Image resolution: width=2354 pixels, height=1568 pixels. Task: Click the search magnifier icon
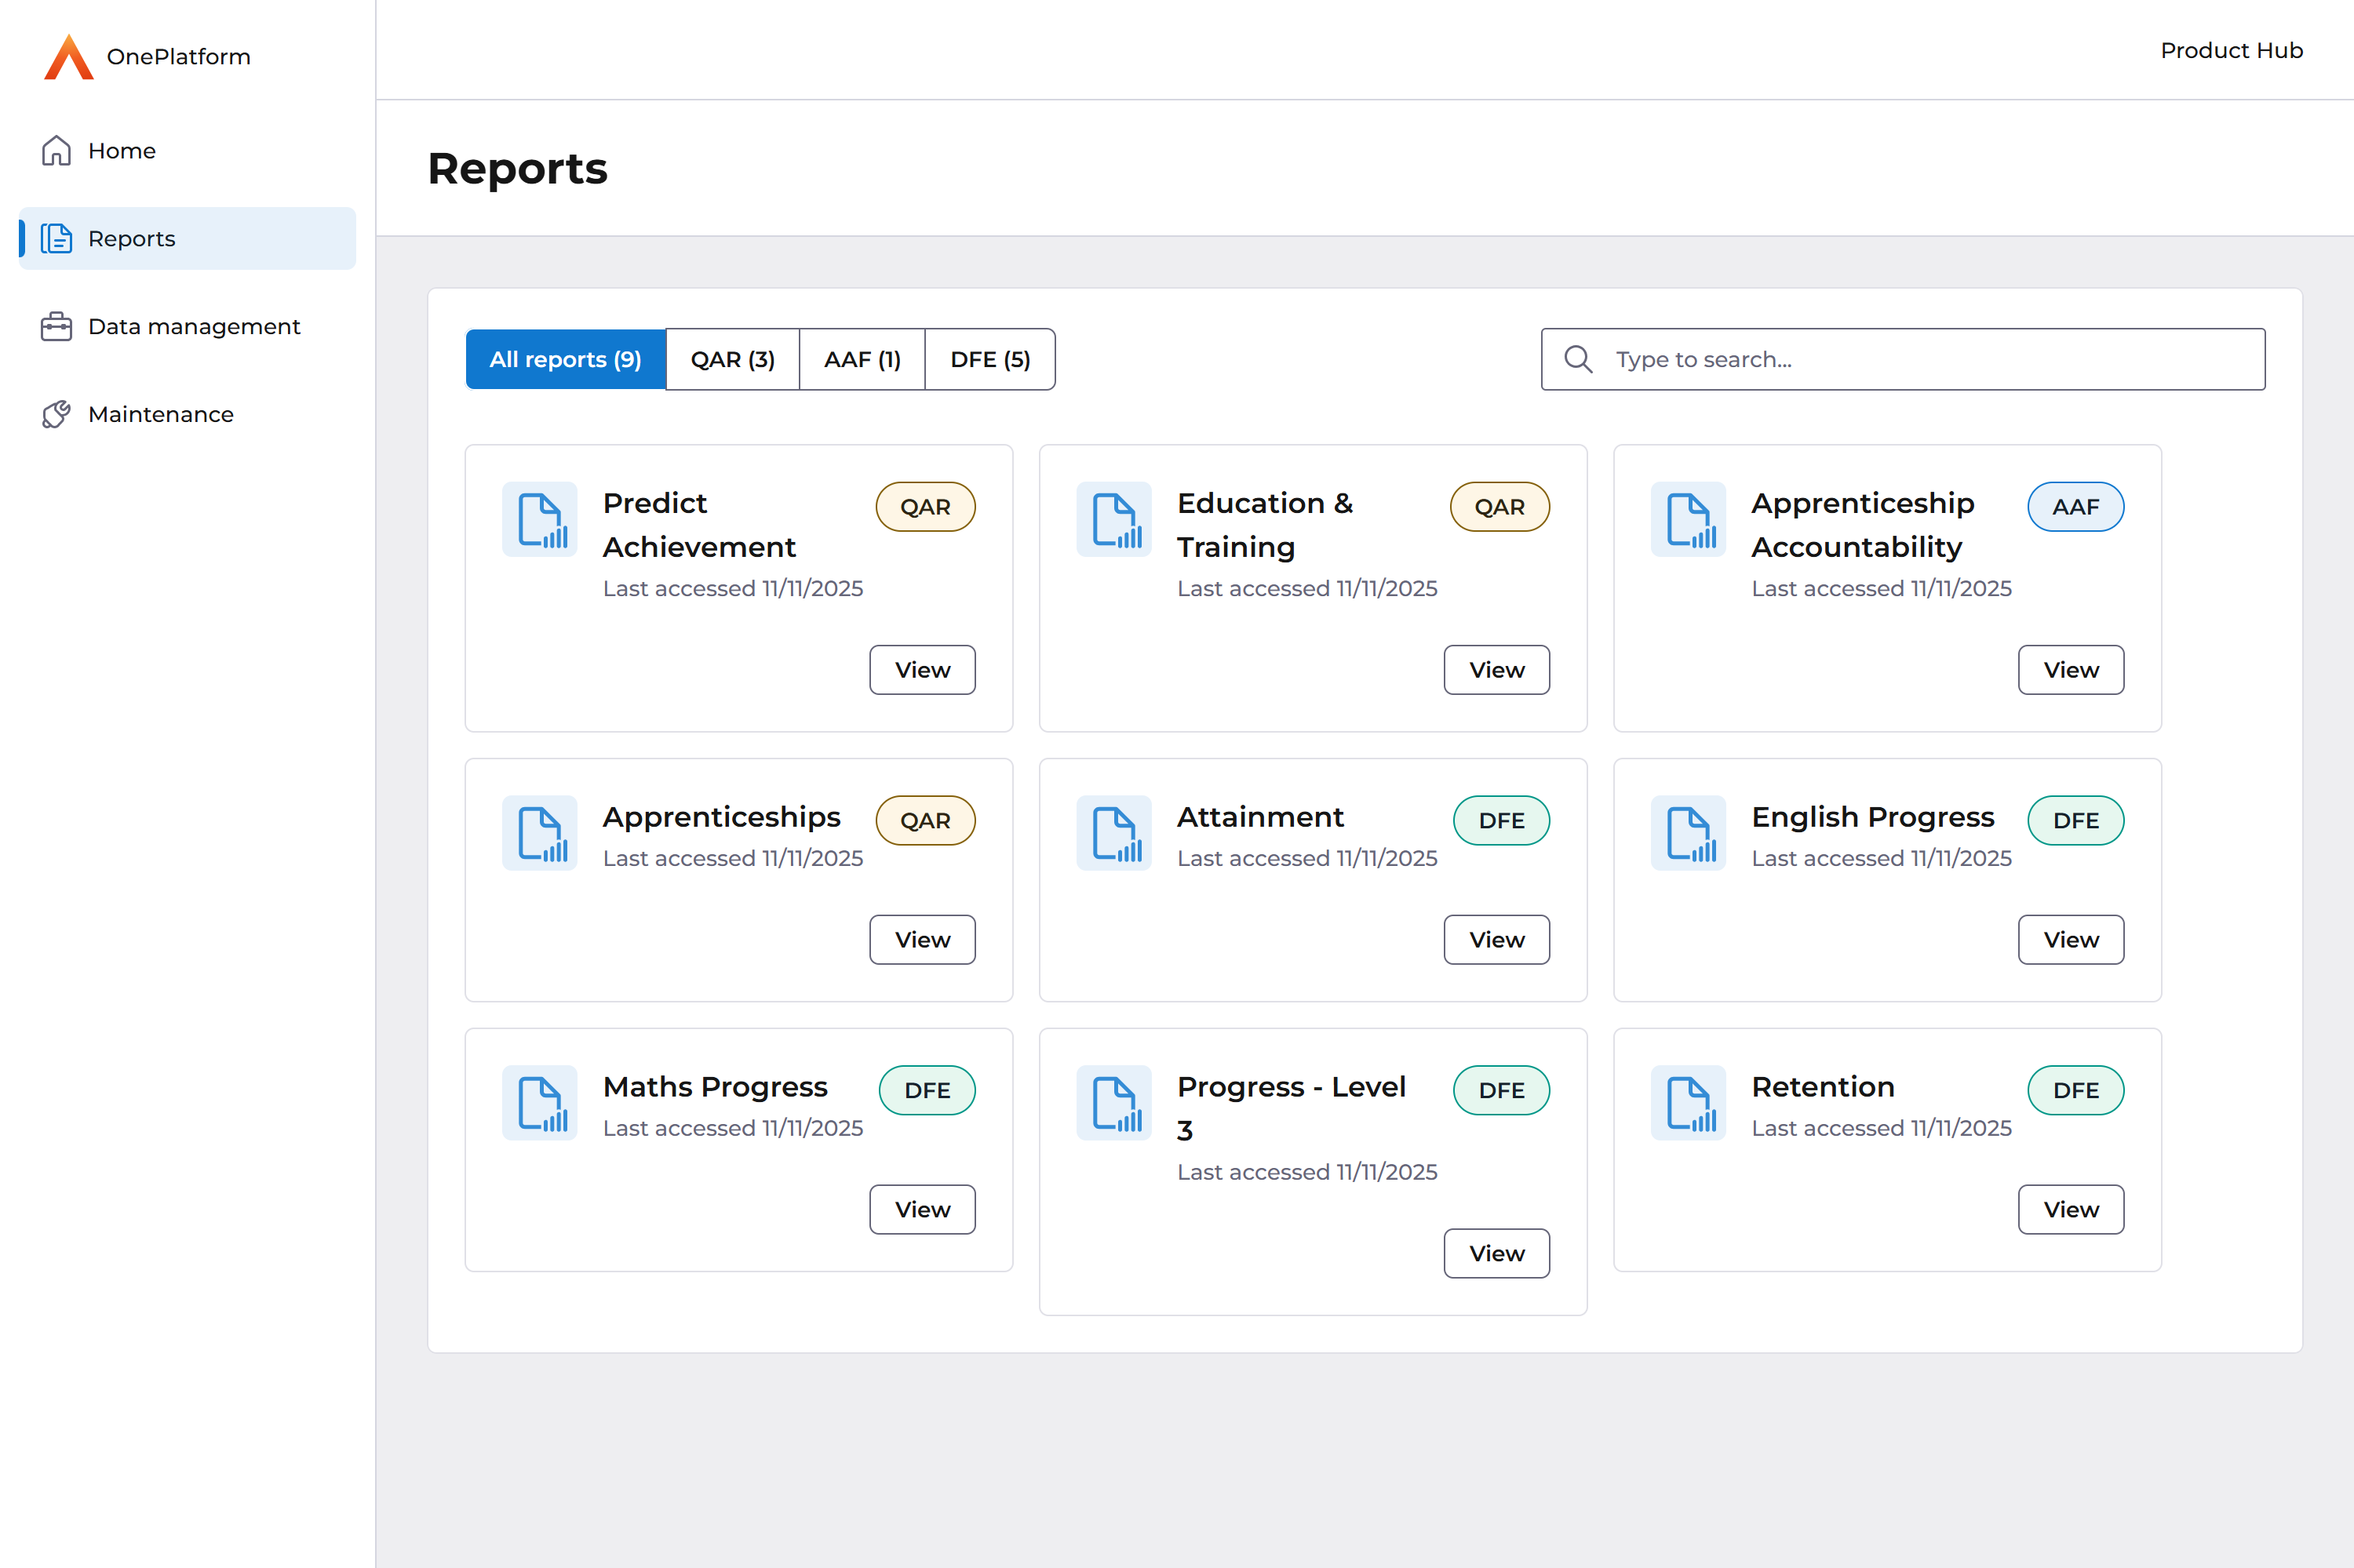click(x=1578, y=359)
